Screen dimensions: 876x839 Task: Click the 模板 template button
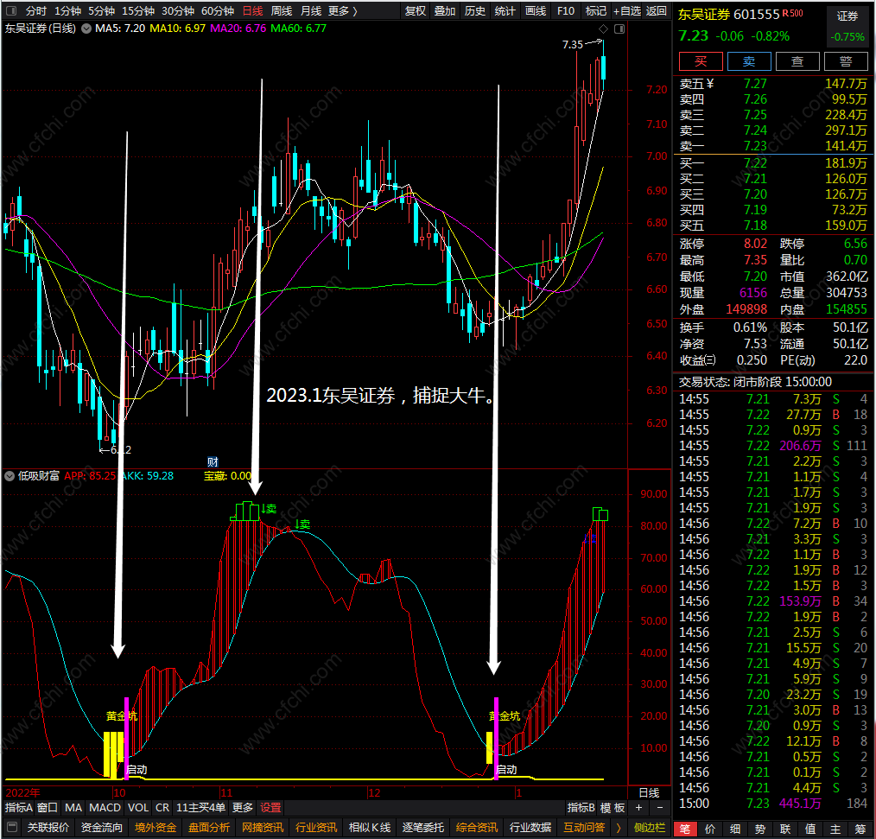point(613,808)
